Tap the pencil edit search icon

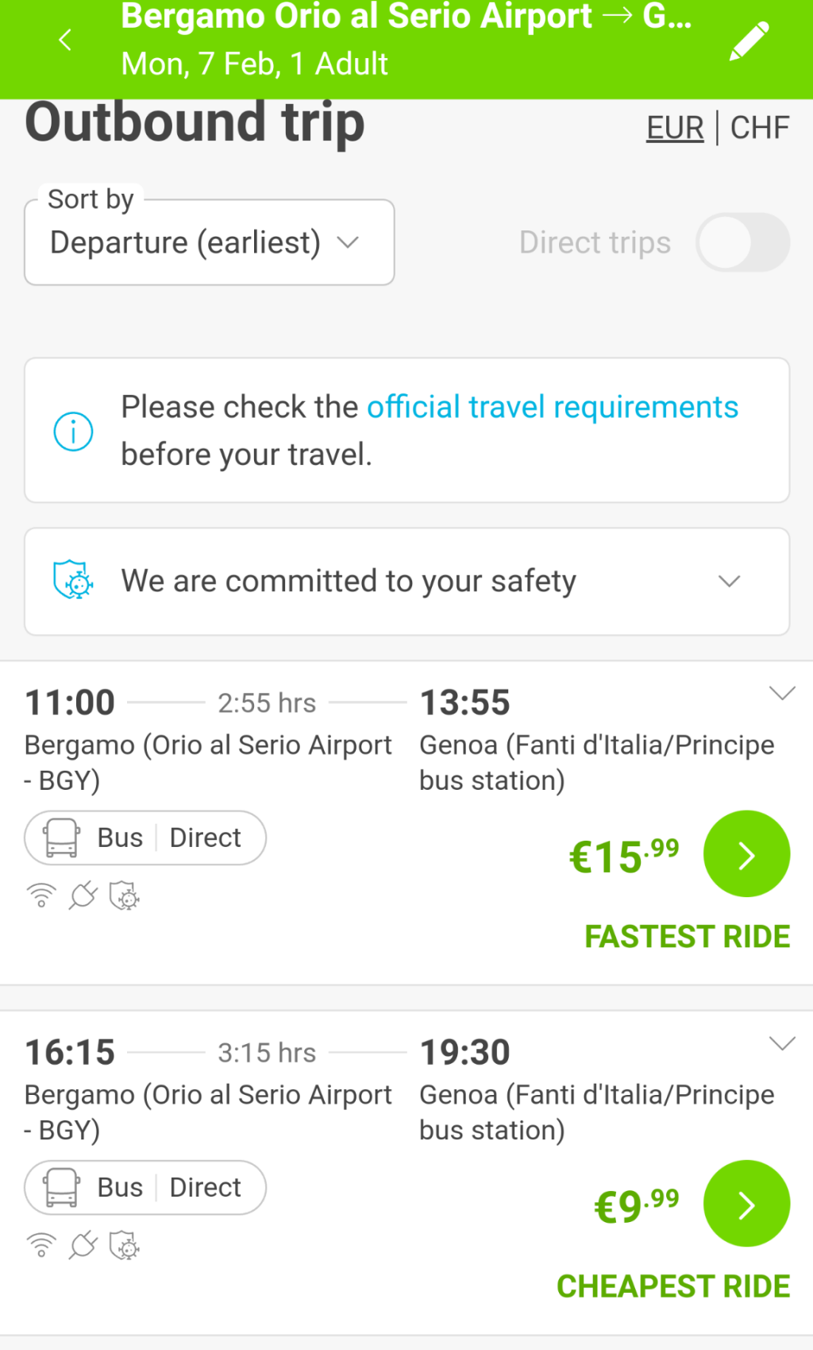point(748,41)
